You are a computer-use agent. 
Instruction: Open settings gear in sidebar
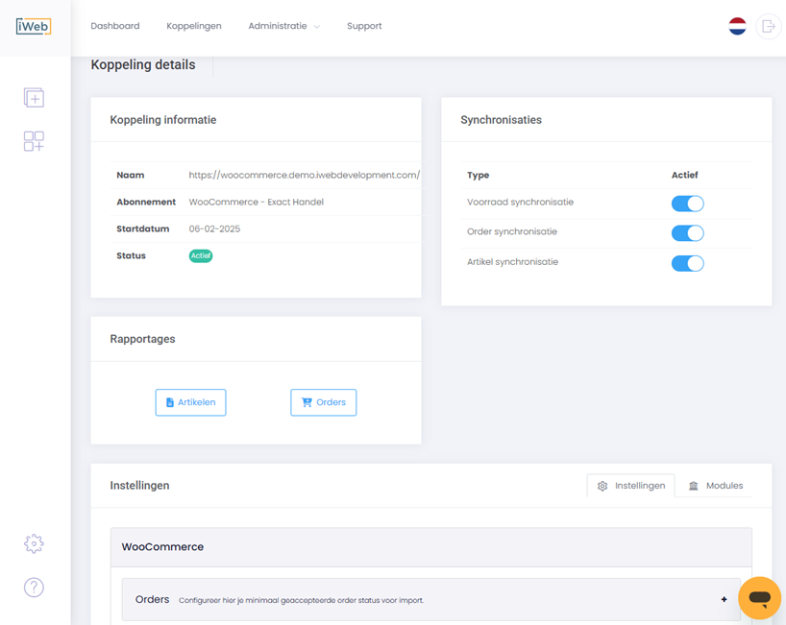[34, 543]
